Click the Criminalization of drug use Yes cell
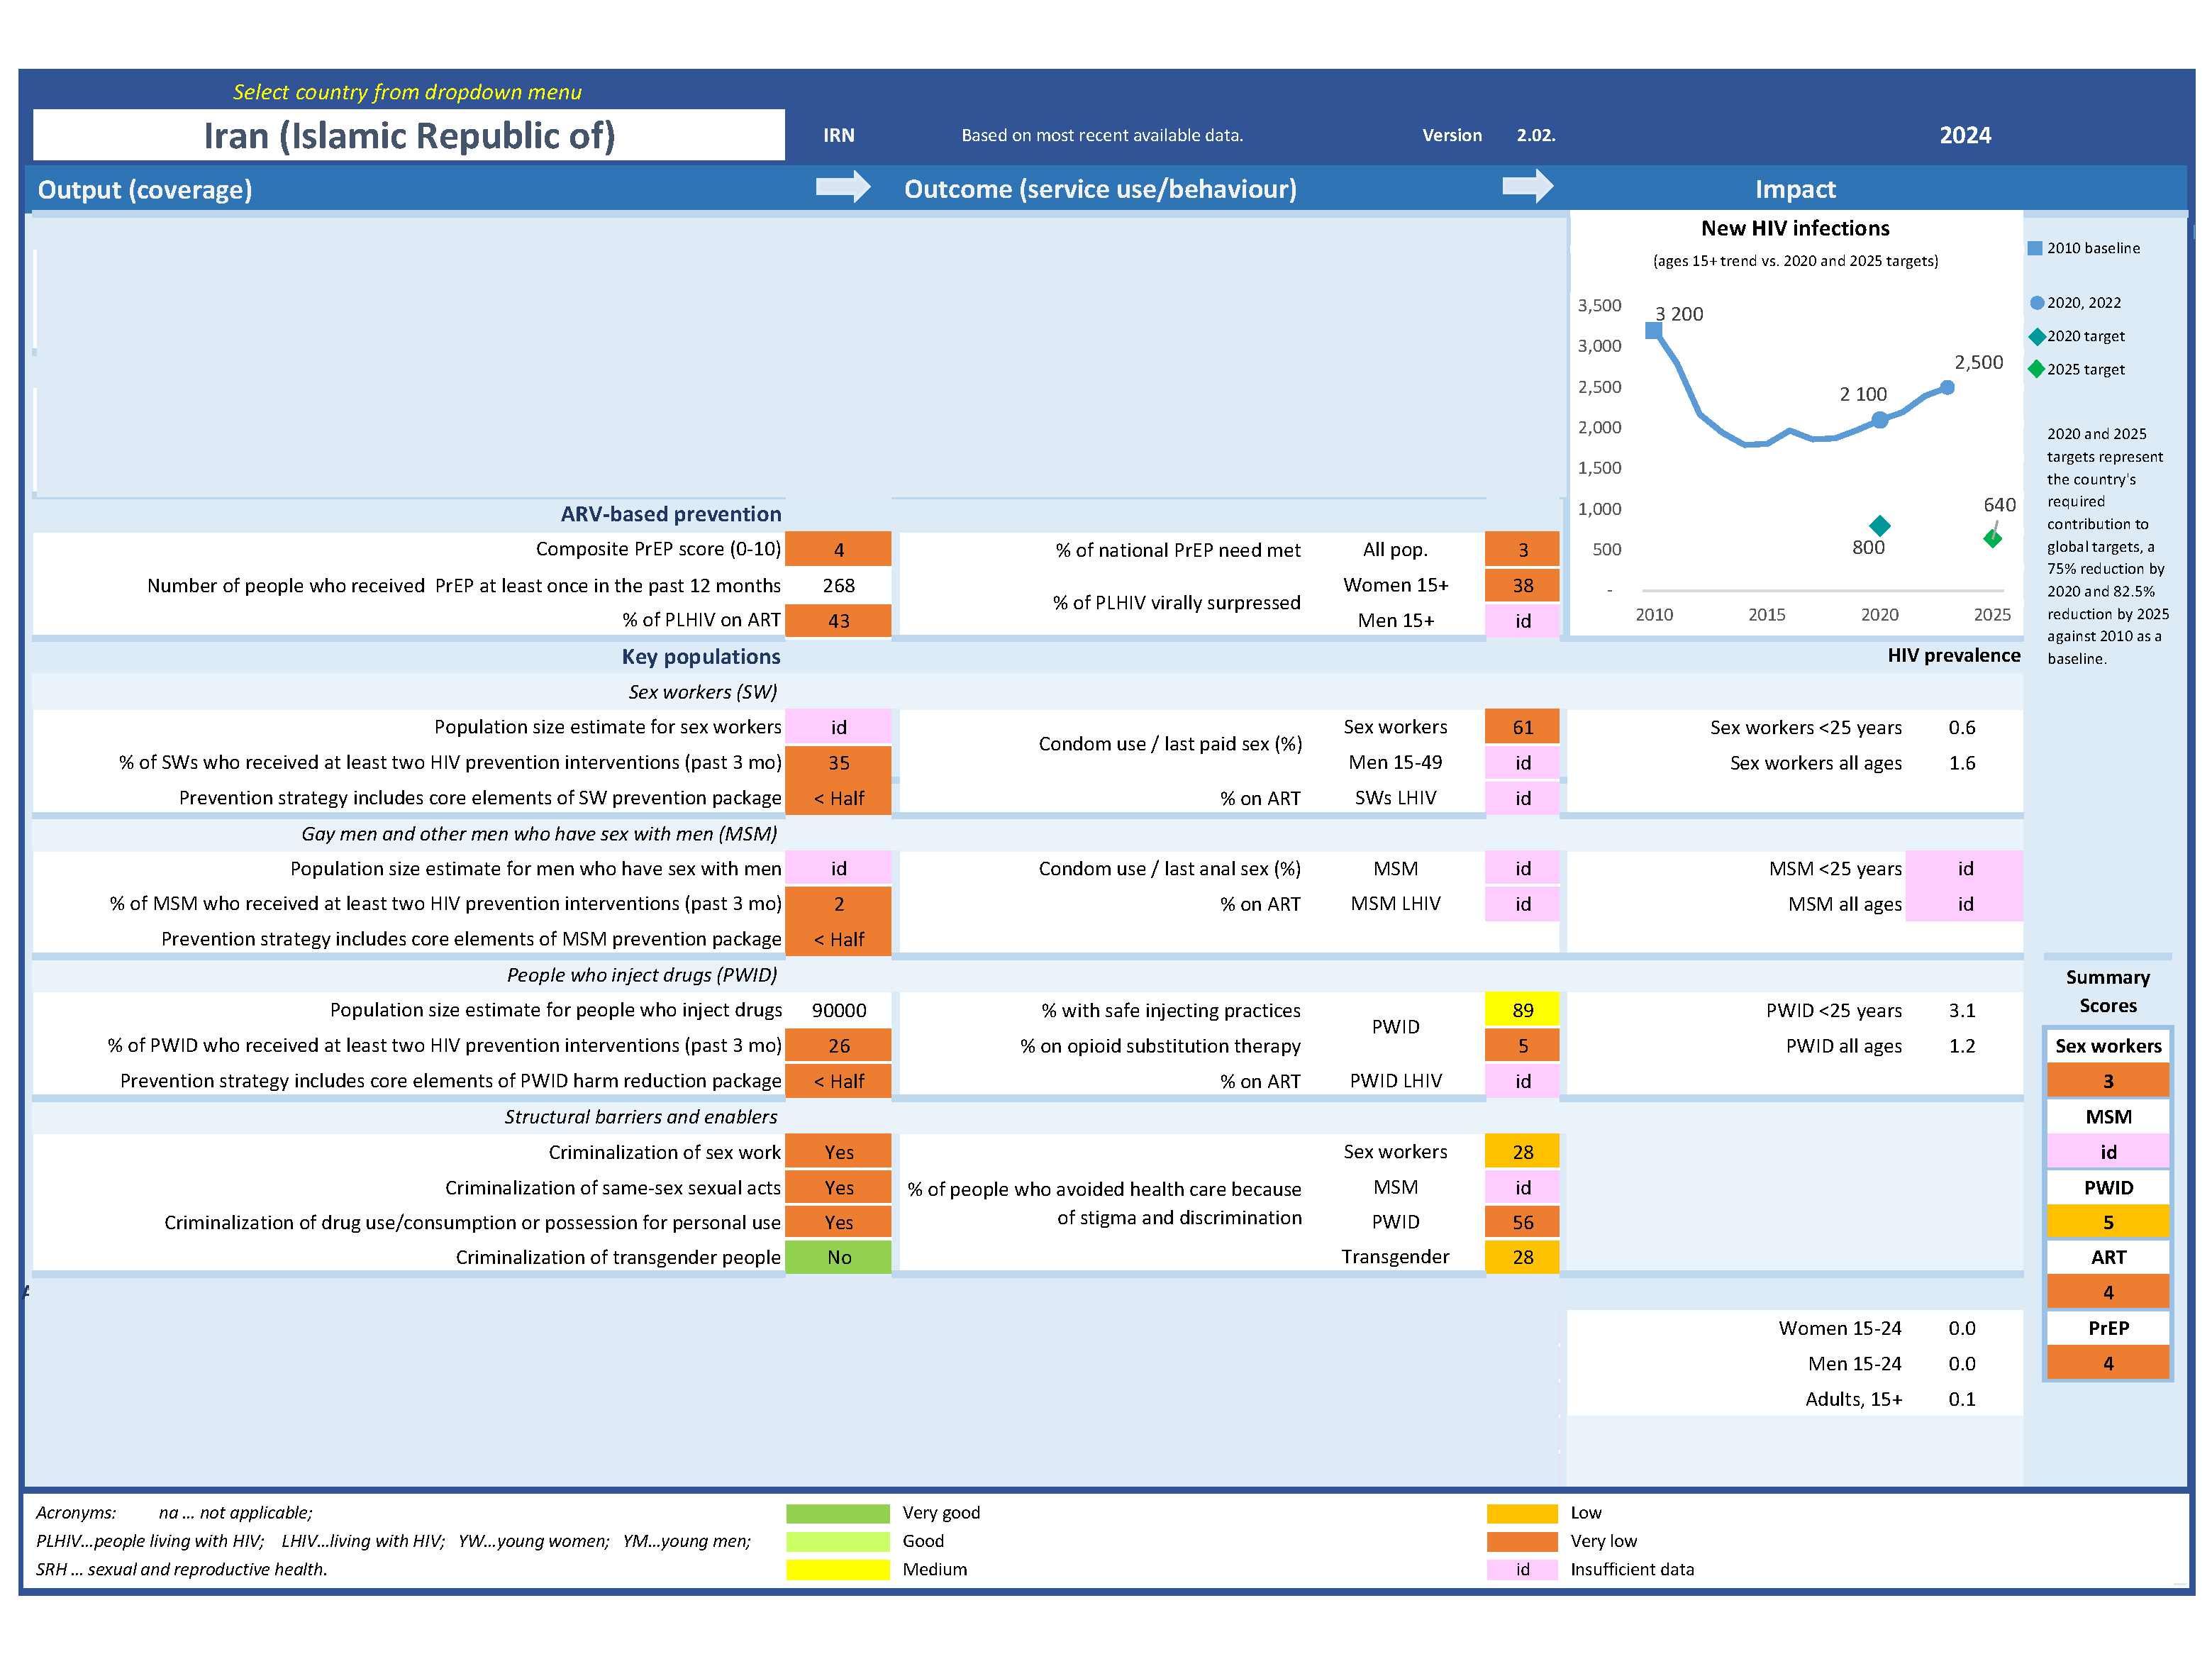The image size is (2212, 1659). [838, 1222]
